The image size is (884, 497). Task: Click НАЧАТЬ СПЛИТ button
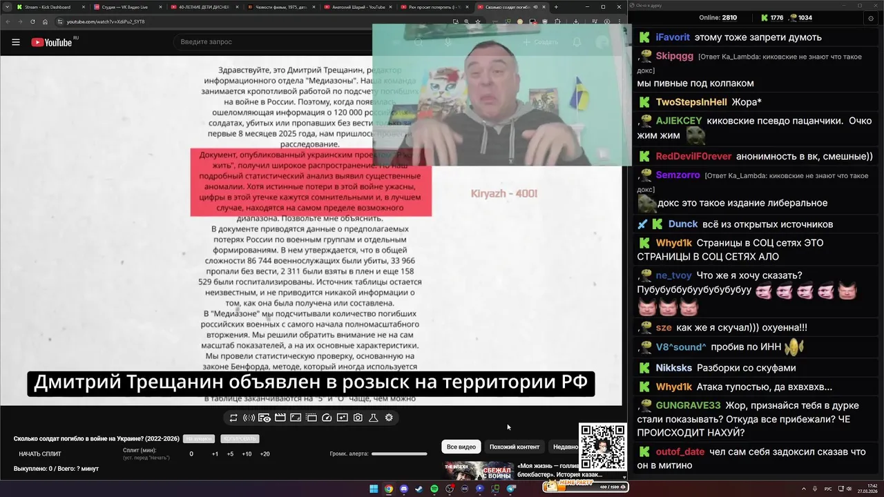point(40,454)
